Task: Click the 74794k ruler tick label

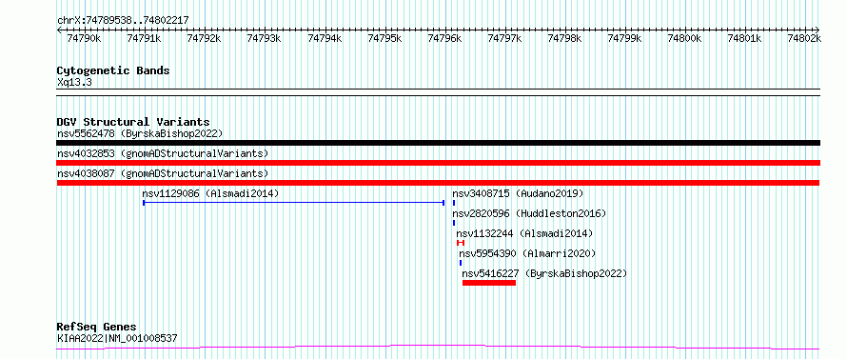Action: click(325, 38)
